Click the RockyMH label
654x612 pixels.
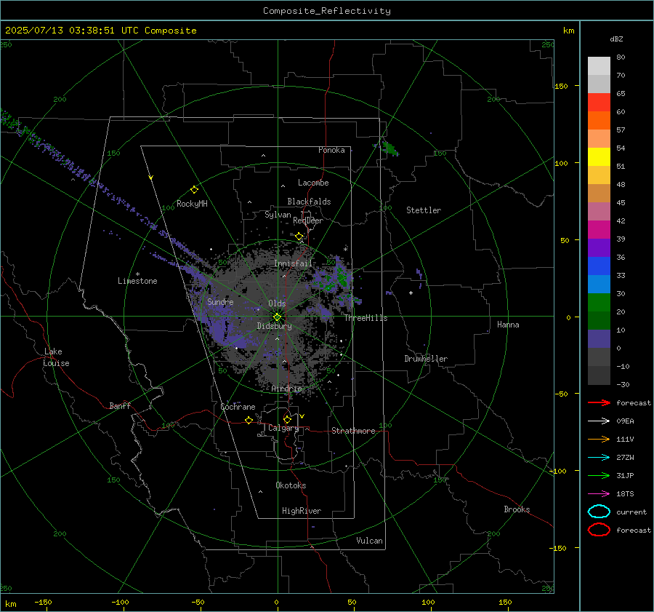(x=192, y=204)
